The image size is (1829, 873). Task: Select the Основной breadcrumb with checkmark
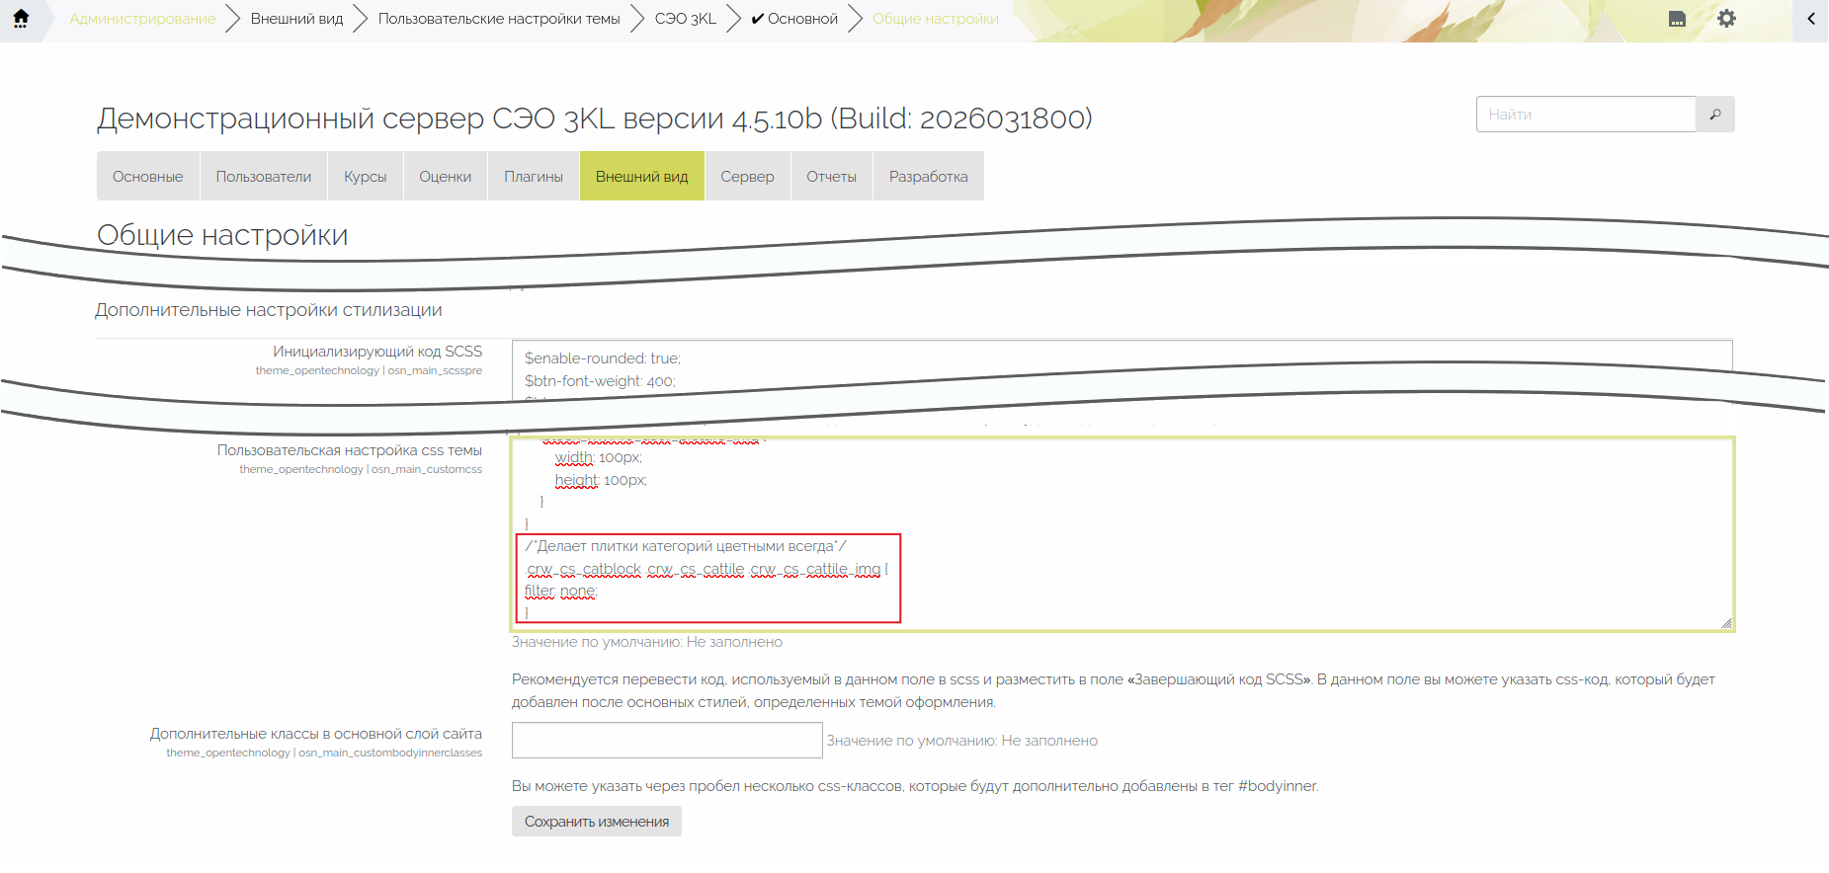(794, 19)
